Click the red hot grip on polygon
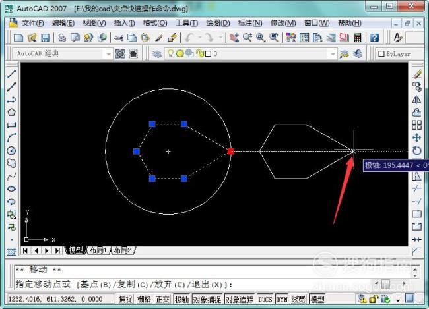The image size is (429, 309). click(x=230, y=151)
